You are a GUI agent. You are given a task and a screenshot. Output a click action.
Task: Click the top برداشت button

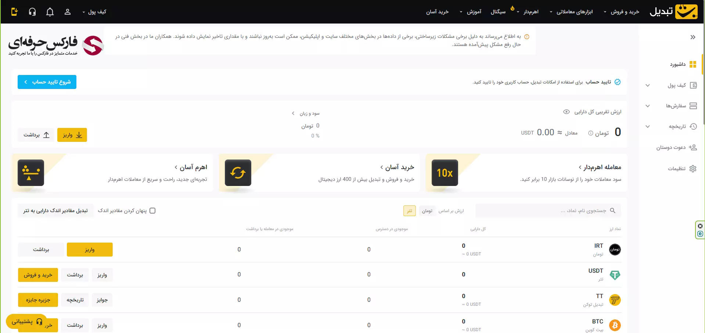tap(36, 135)
